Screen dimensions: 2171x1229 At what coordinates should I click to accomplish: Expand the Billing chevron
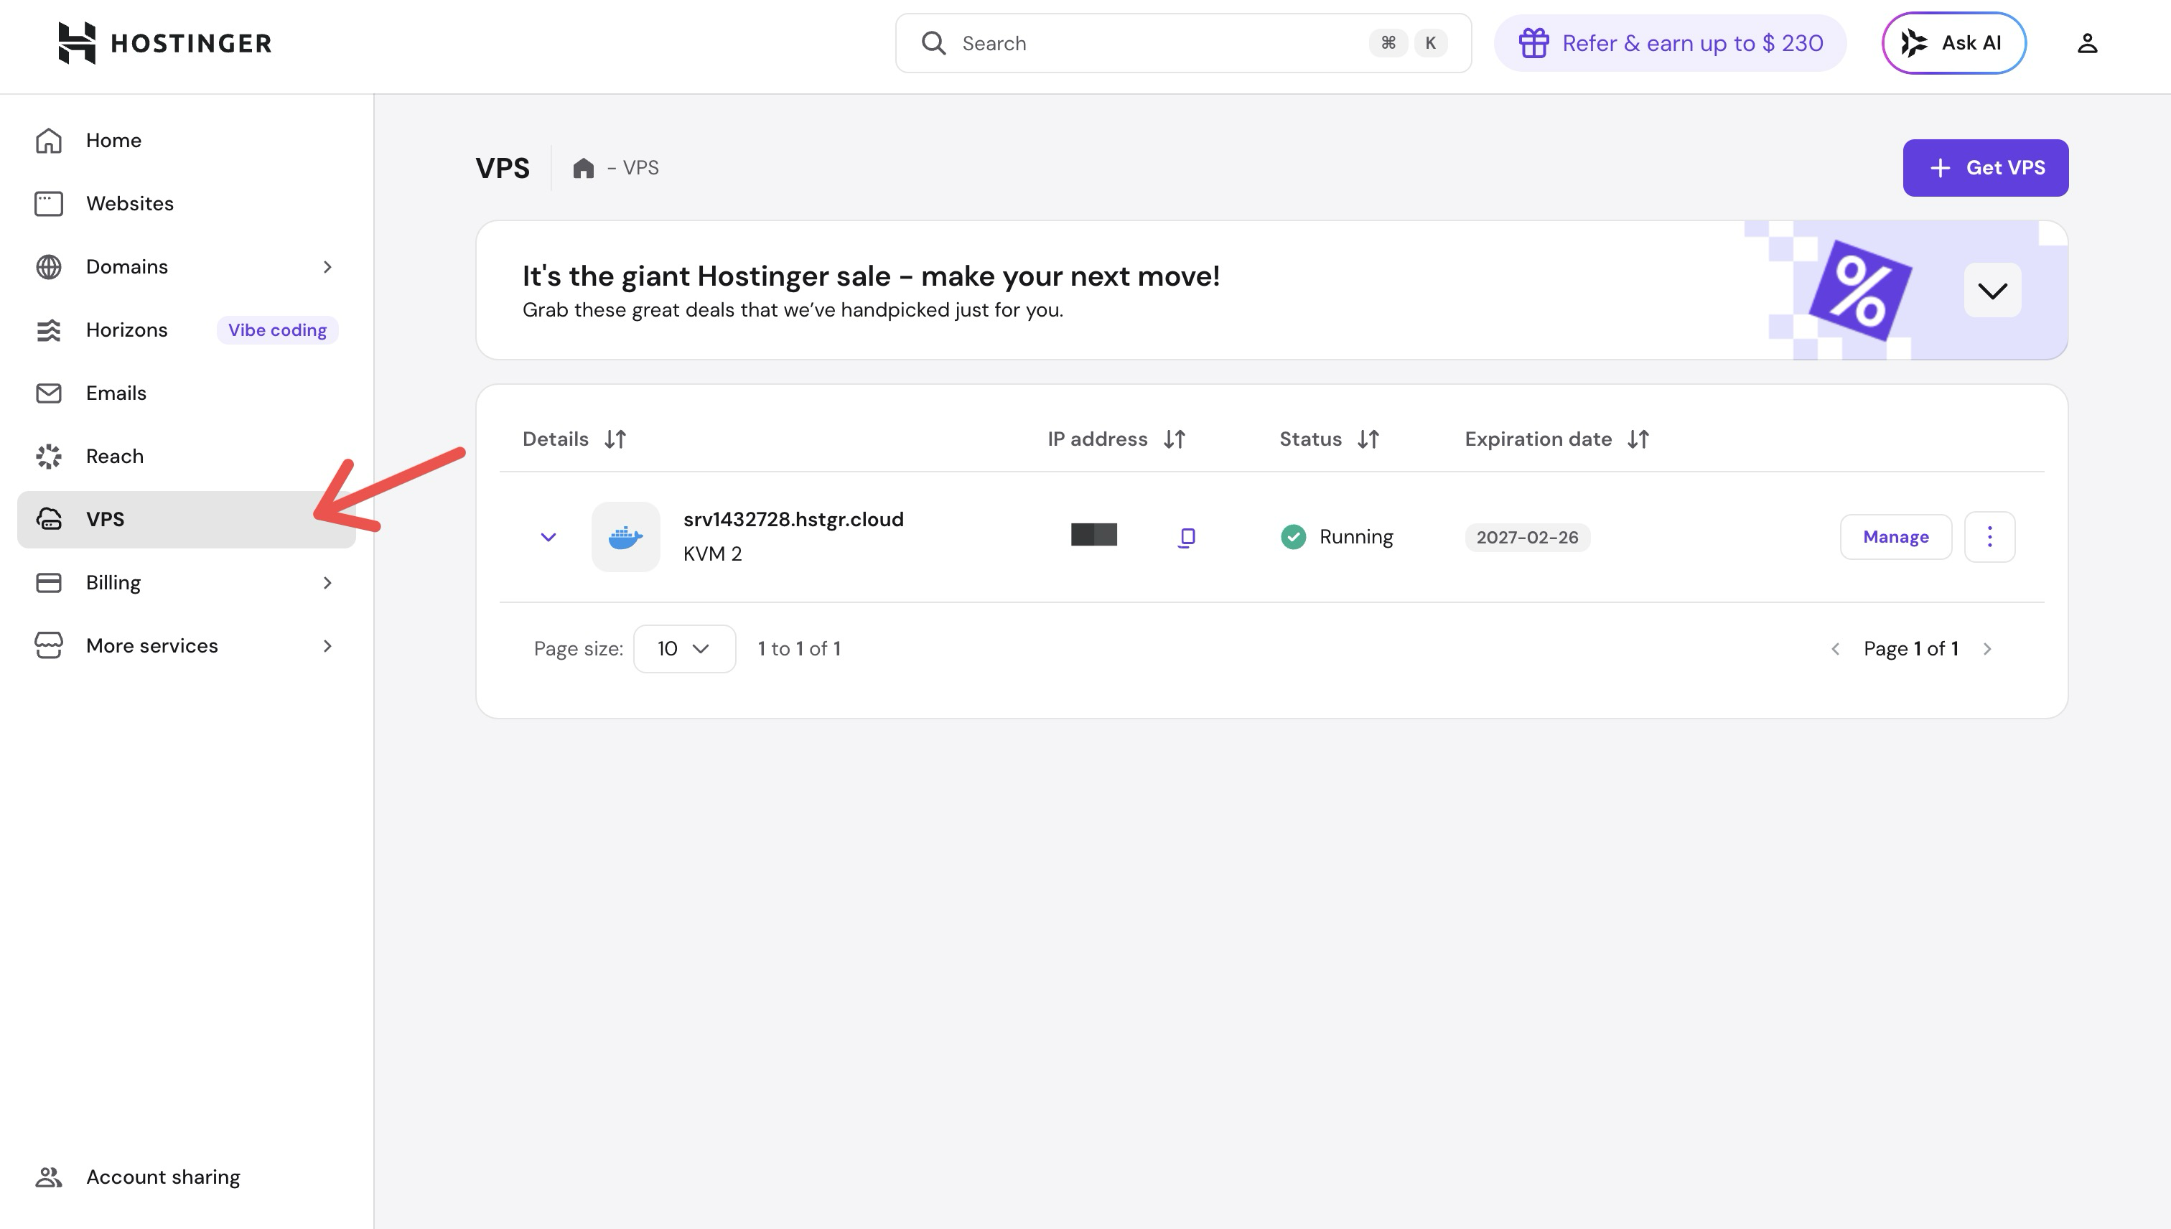click(327, 583)
